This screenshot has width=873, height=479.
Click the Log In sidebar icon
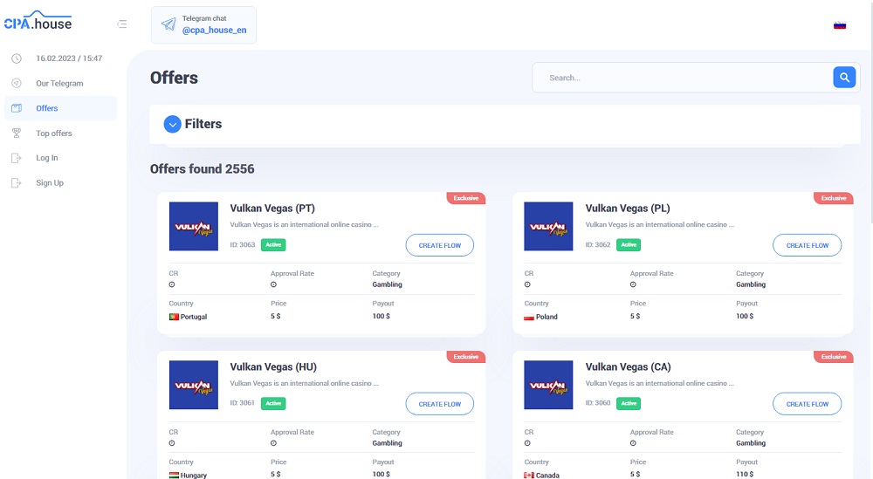pyautogui.click(x=17, y=158)
